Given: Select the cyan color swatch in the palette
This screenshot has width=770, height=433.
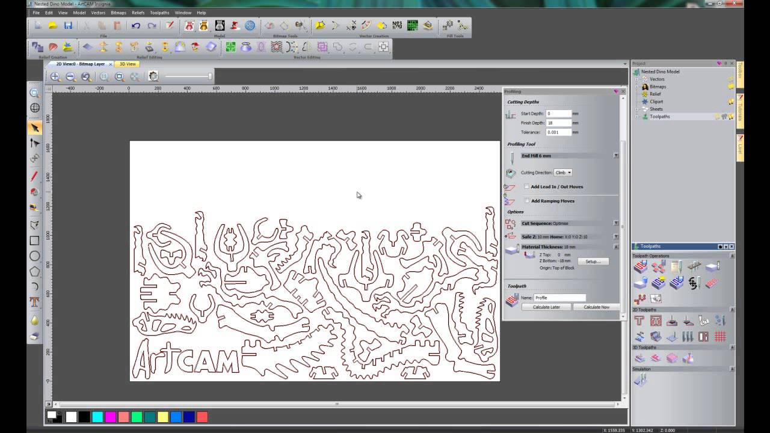Looking at the screenshot, I should click(x=97, y=417).
